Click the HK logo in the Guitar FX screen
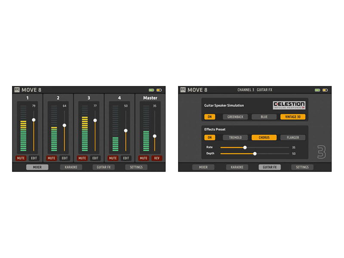Screen dimensions: 344x258 183,90
